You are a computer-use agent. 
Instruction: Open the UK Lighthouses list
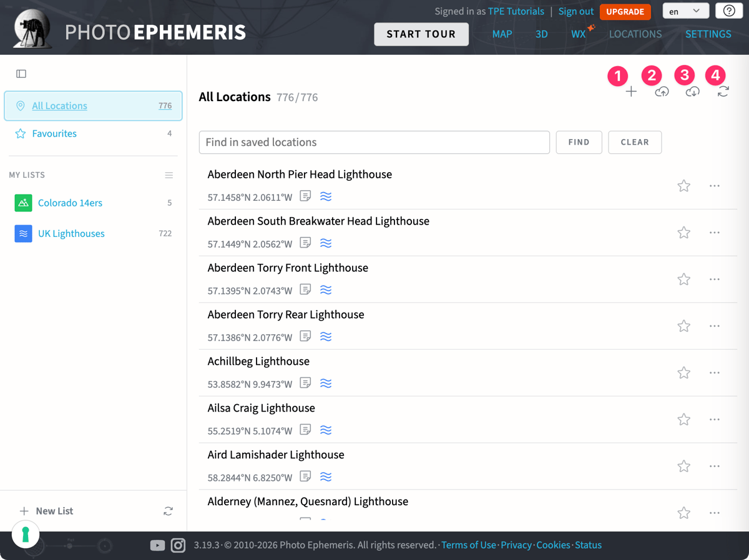pyautogui.click(x=93, y=234)
